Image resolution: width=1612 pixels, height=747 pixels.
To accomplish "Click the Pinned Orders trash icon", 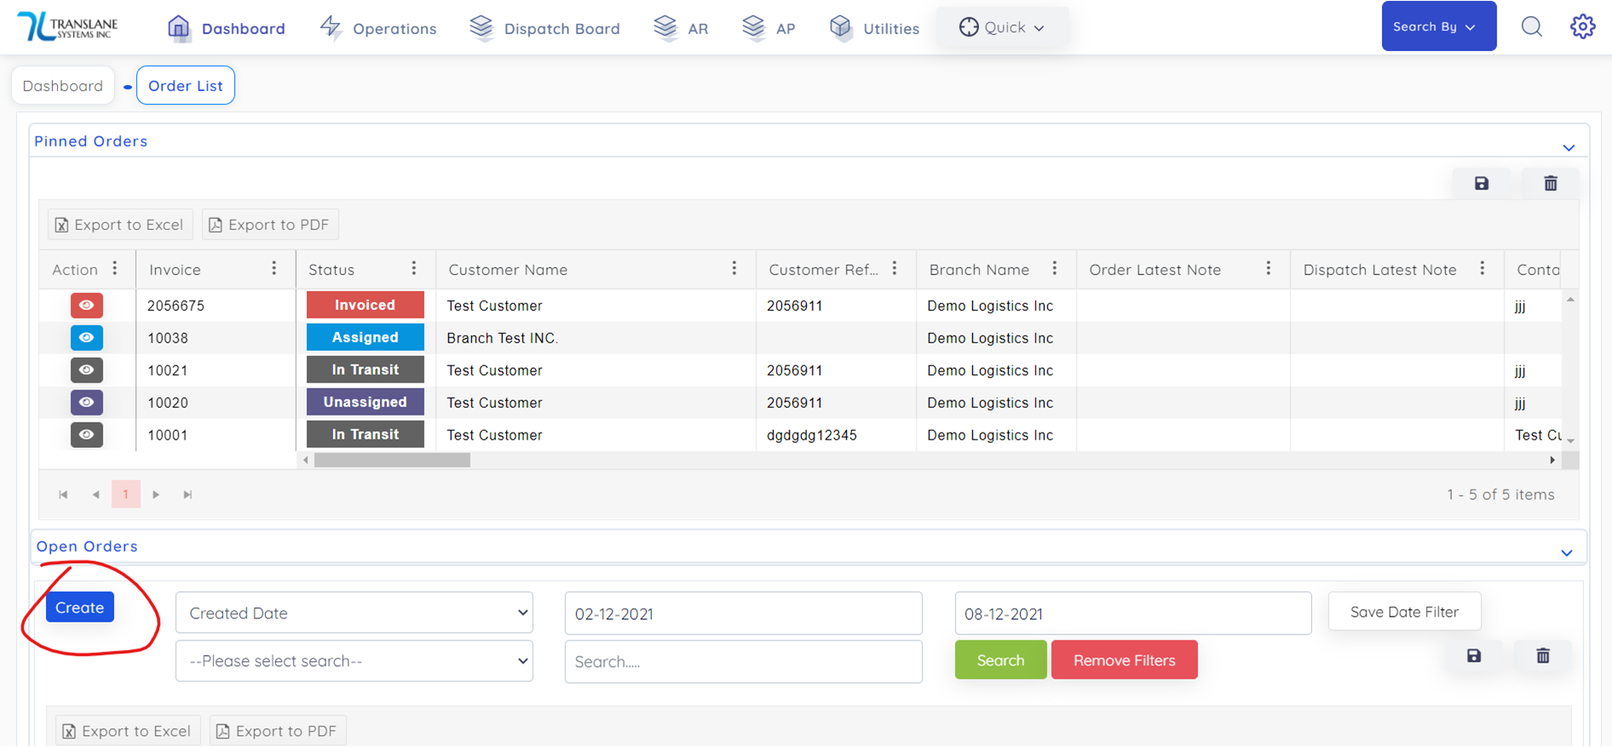I will [x=1551, y=183].
